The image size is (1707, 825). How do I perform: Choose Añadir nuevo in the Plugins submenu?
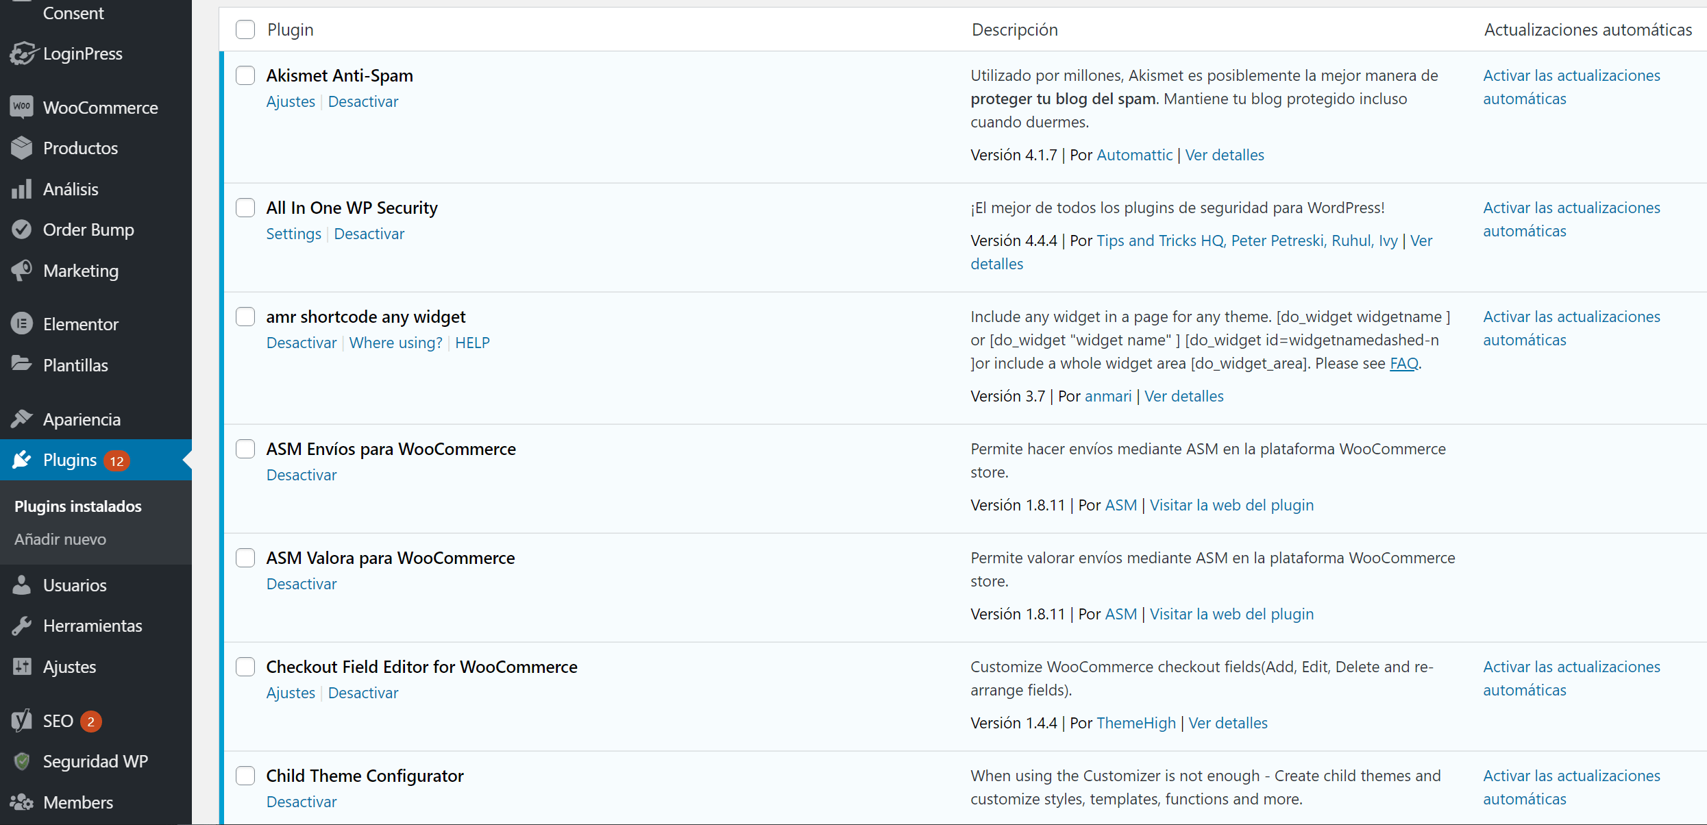[x=60, y=539]
